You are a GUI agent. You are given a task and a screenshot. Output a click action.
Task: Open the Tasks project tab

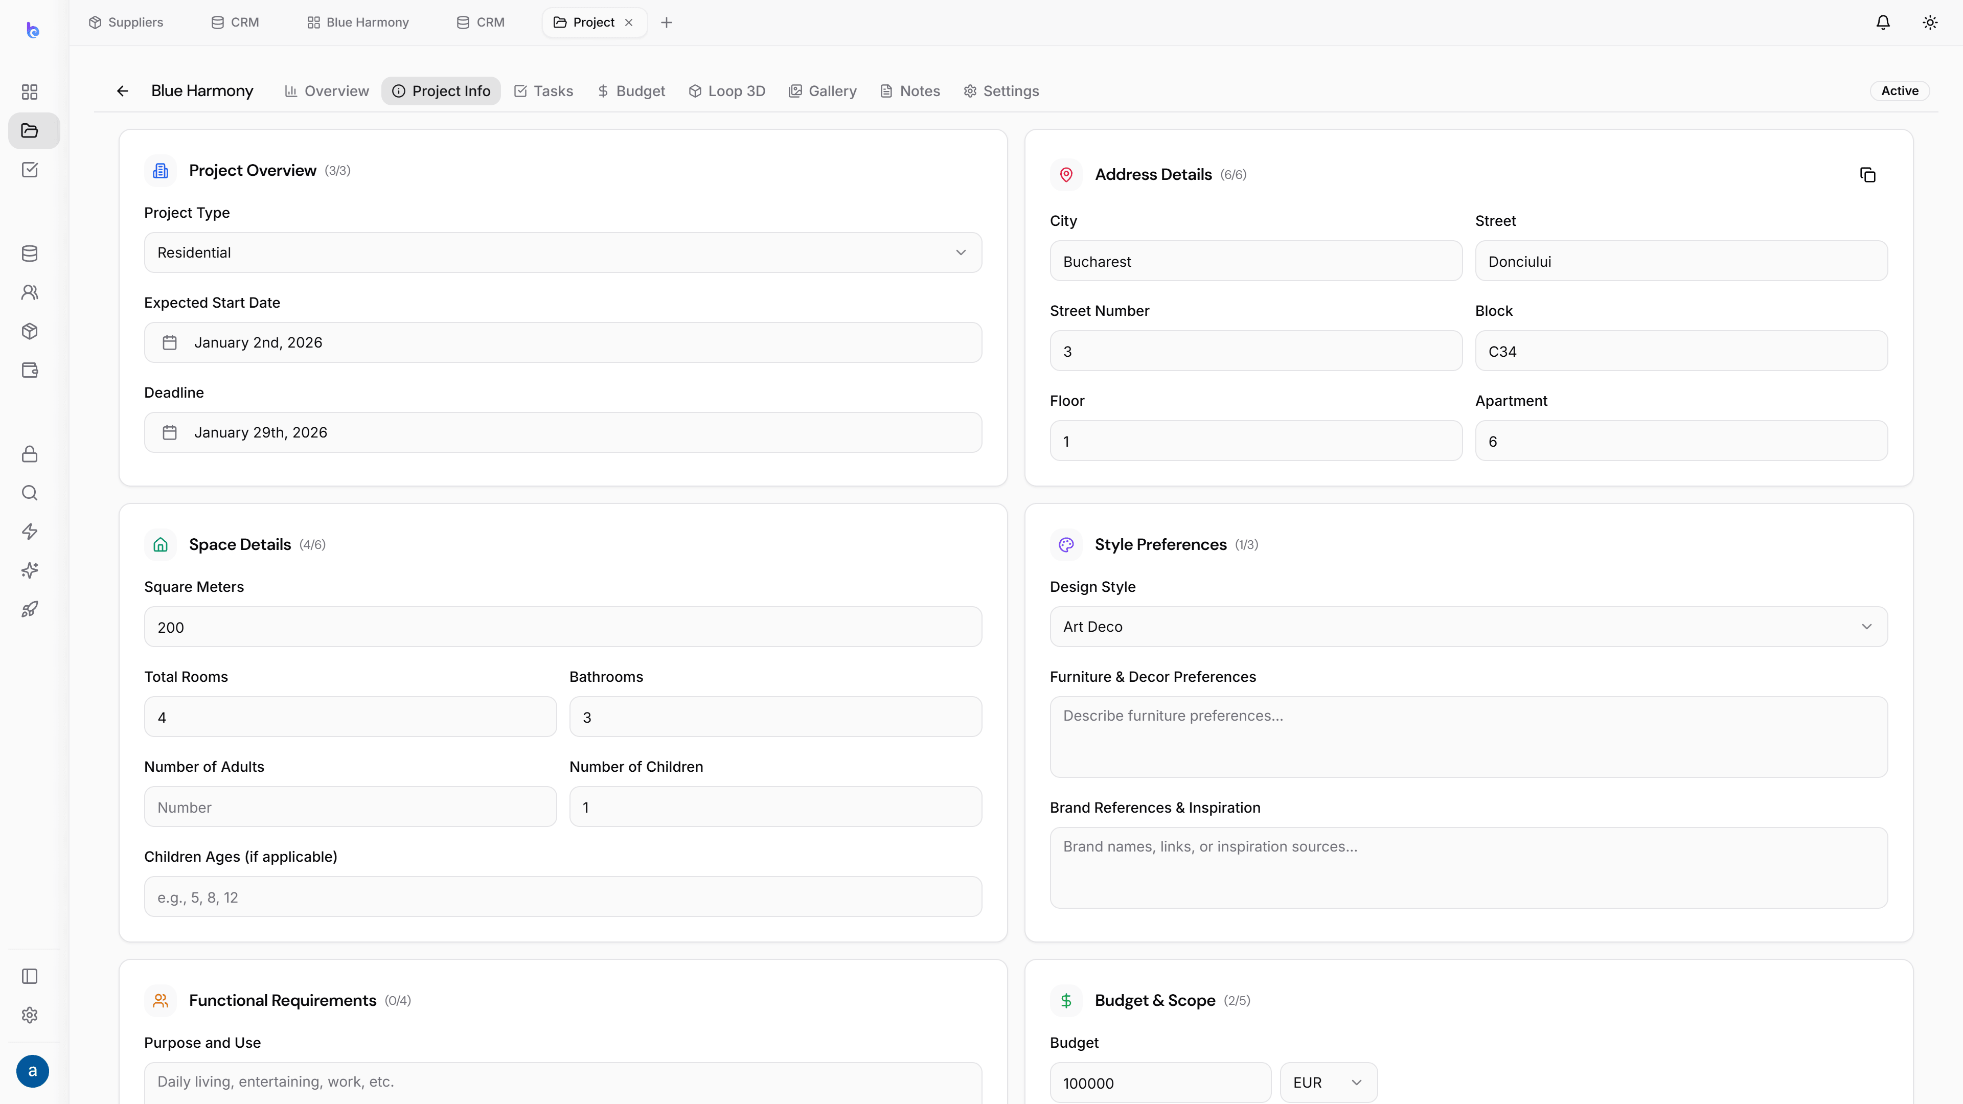(x=544, y=91)
